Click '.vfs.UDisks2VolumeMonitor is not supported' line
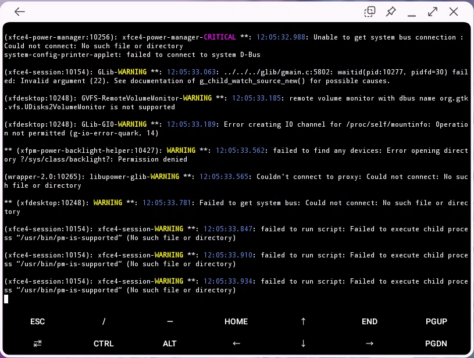Screen dimensions: 474x358 point(90,107)
